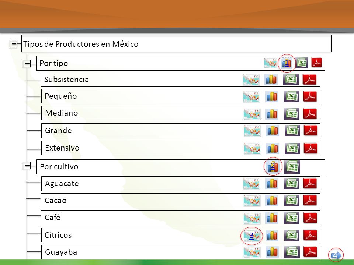
Task: Show the bar chart for Pequeño
Action: pyautogui.click(x=272, y=97)
